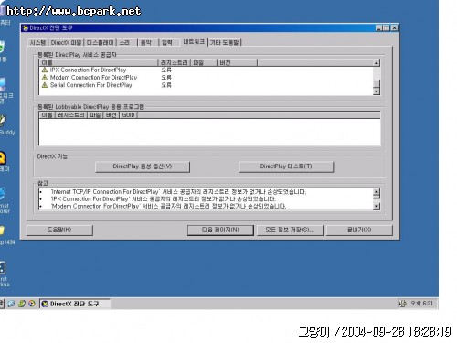
Task: Go to the 음악 tab
Action: (148, 43)
